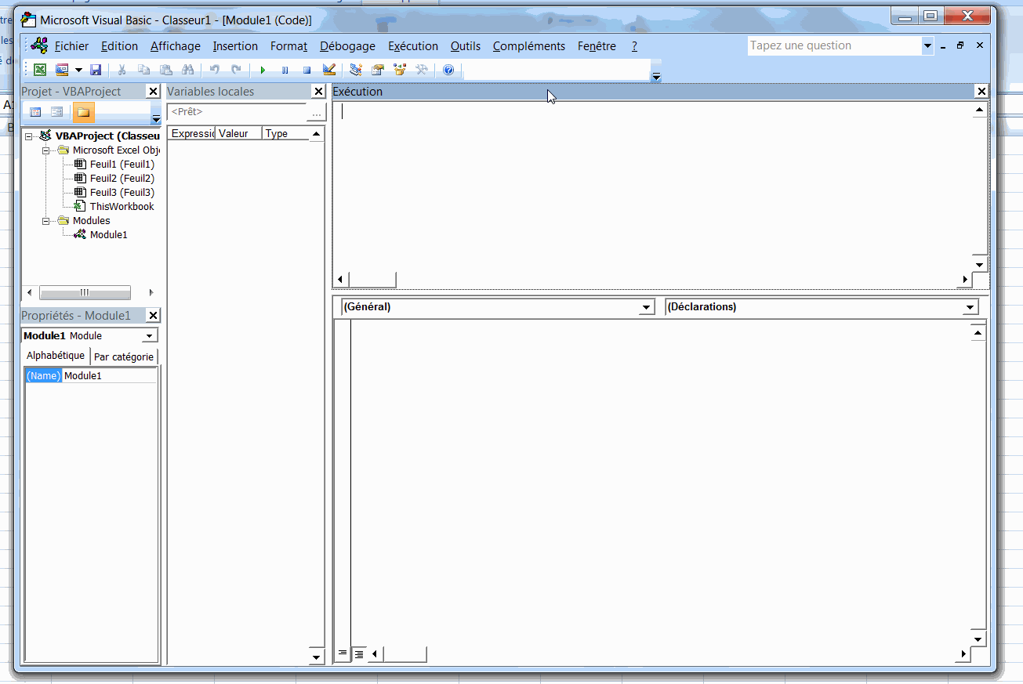The height and width of the screenshot is (684, 1023).
Task: Open the Débogage menu
Action: (x=347, y=46)
